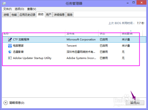148x110 pixels.
Task: Click the Adobe Updater Startup Utility icon
Action: click(x=10, y=58)
